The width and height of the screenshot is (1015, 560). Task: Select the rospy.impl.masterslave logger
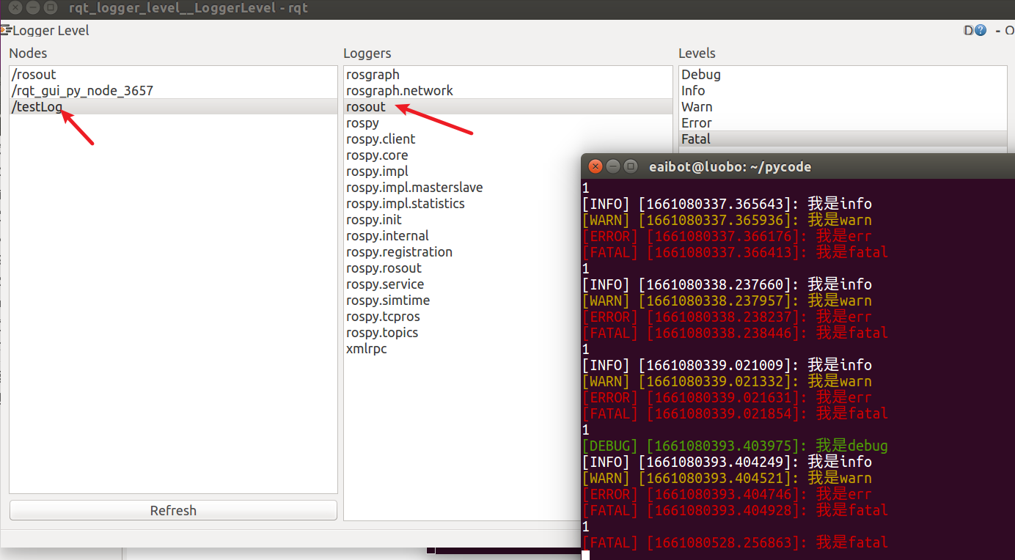tap(462, 188)
